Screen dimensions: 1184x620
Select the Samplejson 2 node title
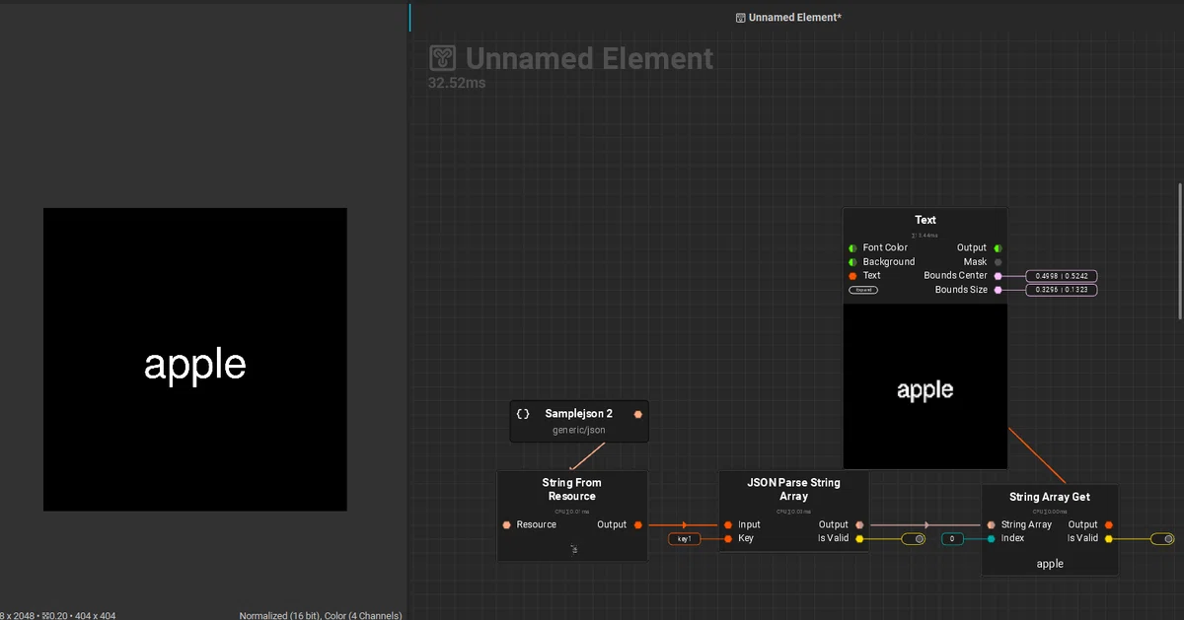coord(579,414)
